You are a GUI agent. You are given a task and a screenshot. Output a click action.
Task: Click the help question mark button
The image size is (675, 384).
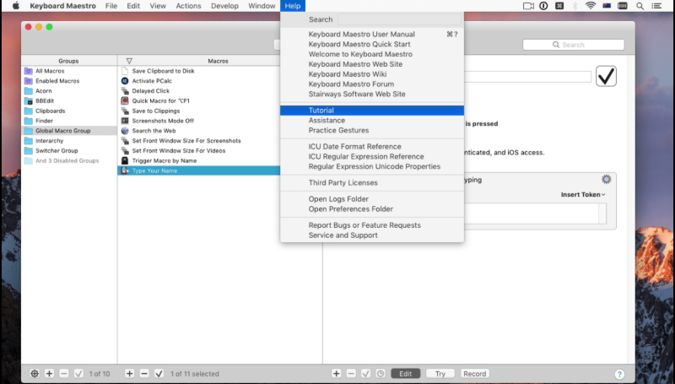[x=619, y=374]
